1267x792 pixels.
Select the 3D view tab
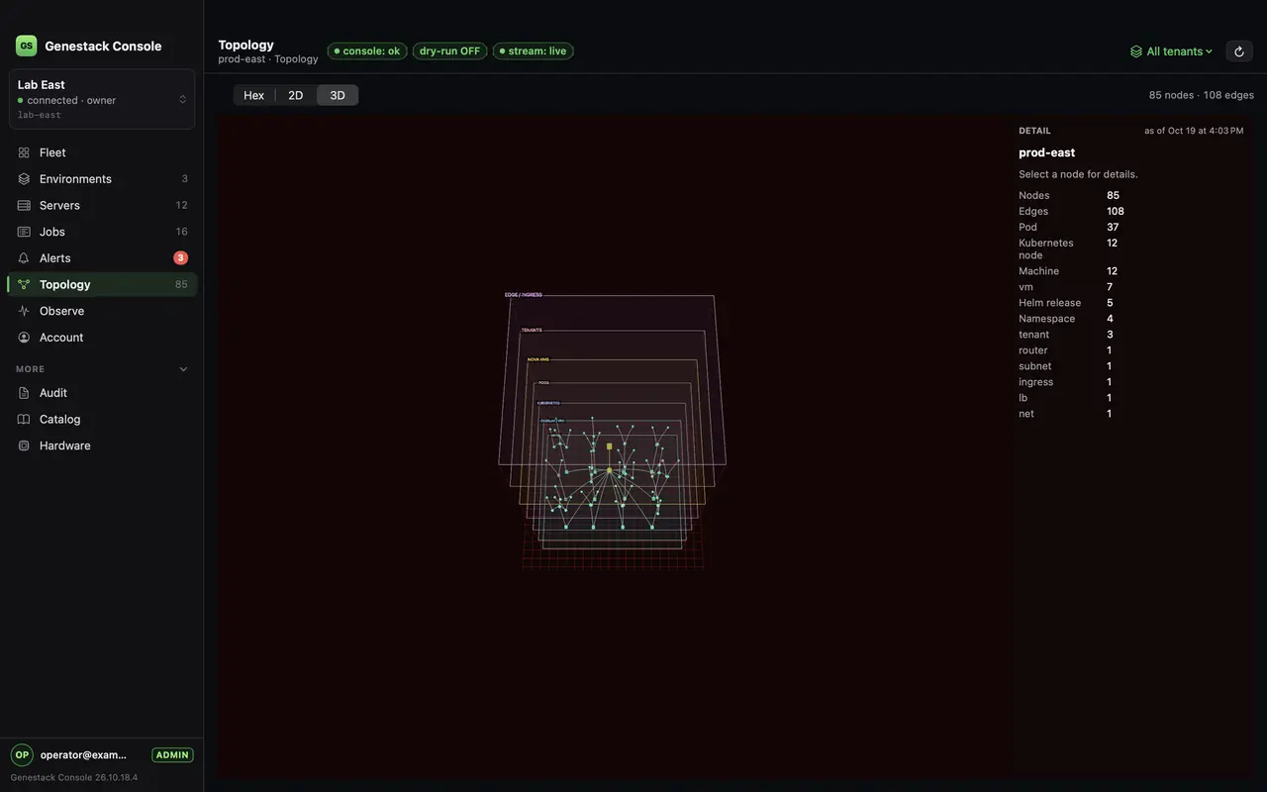click(x=338, y=95)
